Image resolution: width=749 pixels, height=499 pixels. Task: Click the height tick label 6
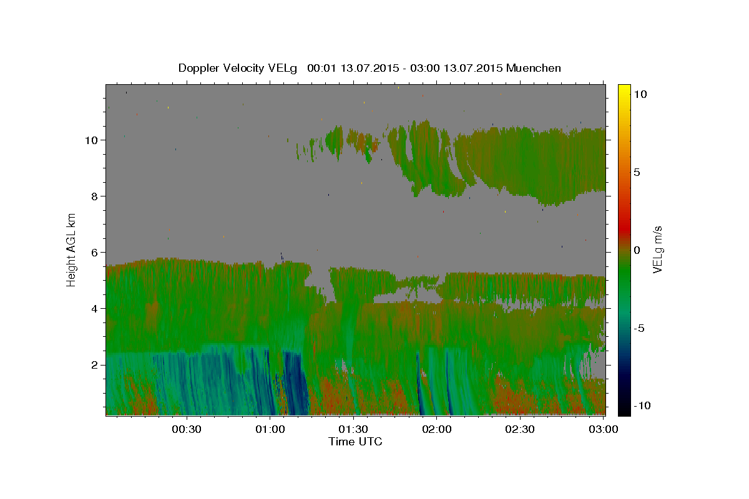[x=95, y=252]
